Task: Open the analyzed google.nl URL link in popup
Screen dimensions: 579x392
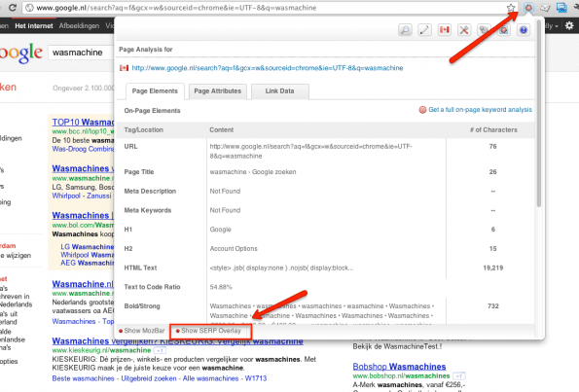Action: (268, 68)
